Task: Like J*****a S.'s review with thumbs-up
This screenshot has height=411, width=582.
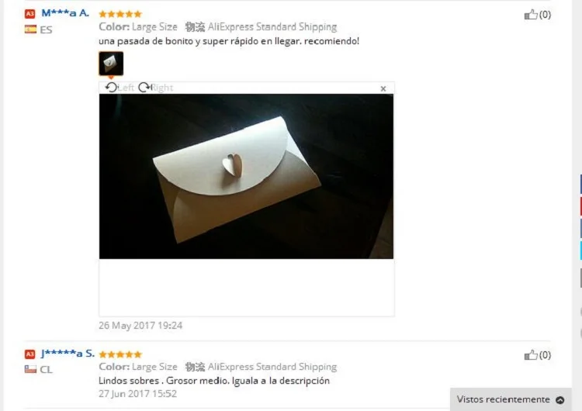Action: [531, 355]
